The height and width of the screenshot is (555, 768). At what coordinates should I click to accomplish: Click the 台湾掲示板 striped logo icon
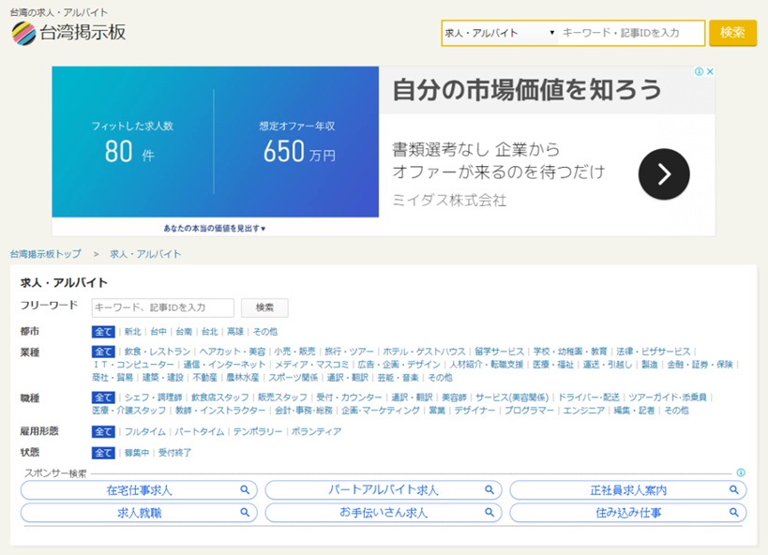(x=23, y=33)
